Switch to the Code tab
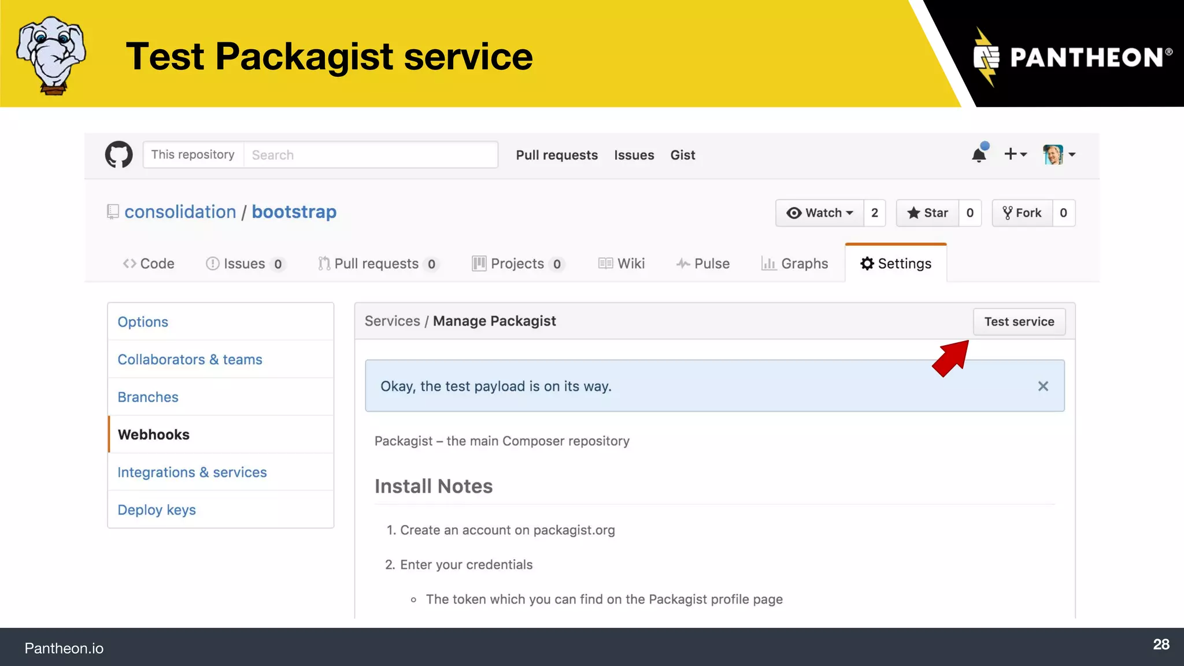The width and height of the screenshot is (1184, 666). [149, 264]
